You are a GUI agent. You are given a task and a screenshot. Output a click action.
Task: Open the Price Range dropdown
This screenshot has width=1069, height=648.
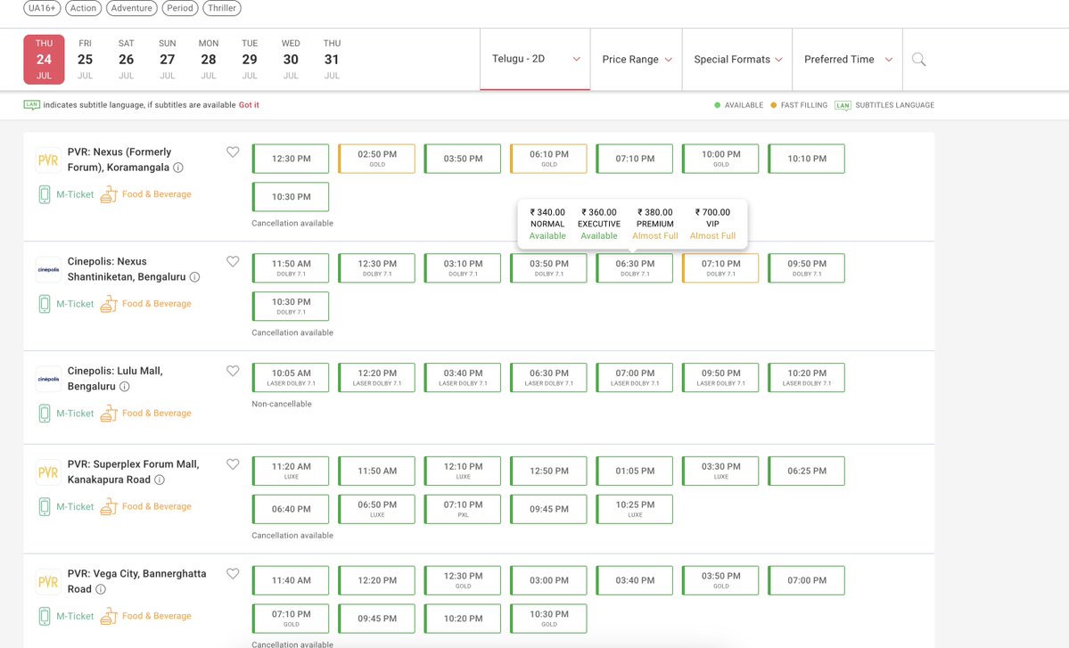pyautogui.click(x=637, y=60)
